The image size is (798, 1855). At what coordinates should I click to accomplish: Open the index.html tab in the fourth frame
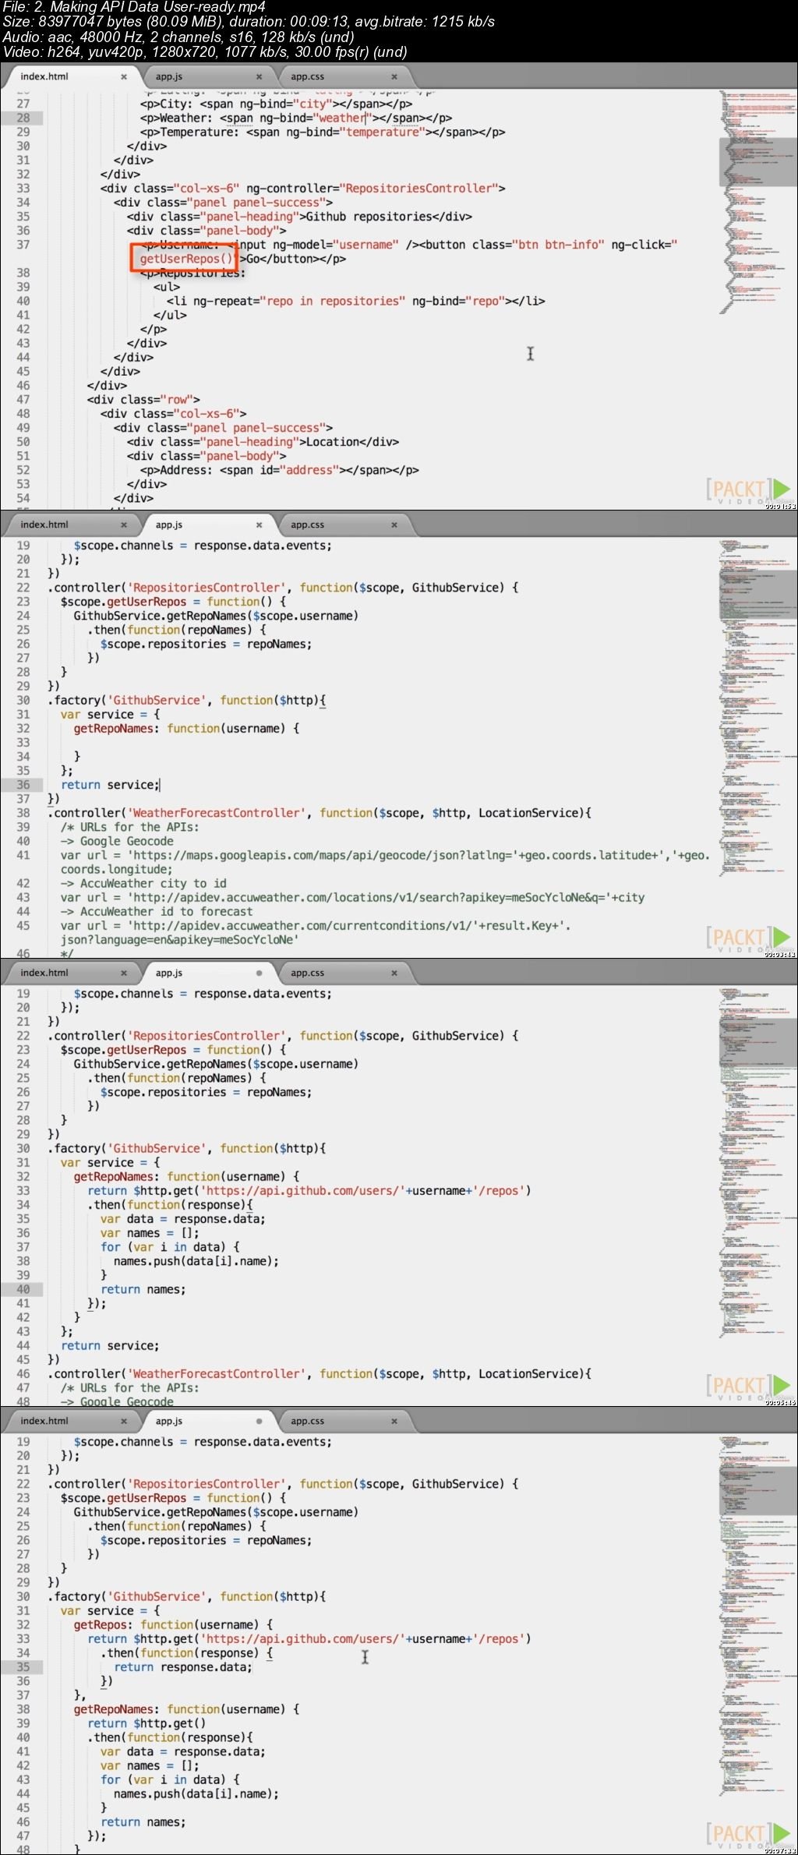[x=44, y=1421]
